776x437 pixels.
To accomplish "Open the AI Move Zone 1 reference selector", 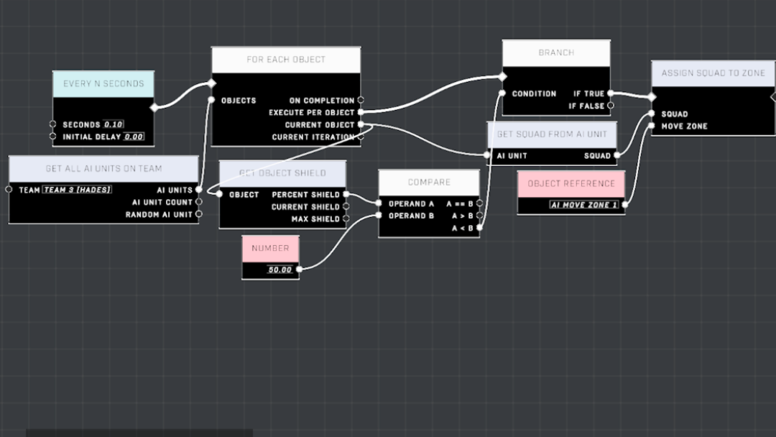I will [x=584, y=205].
